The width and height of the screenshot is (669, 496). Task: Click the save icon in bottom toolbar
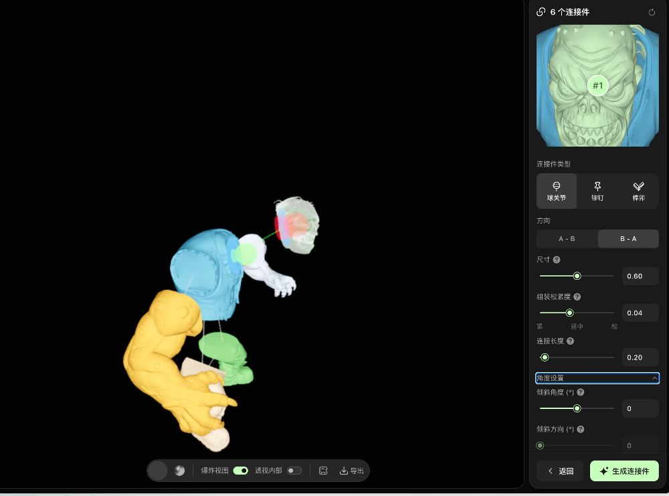(x=323, y=471)
